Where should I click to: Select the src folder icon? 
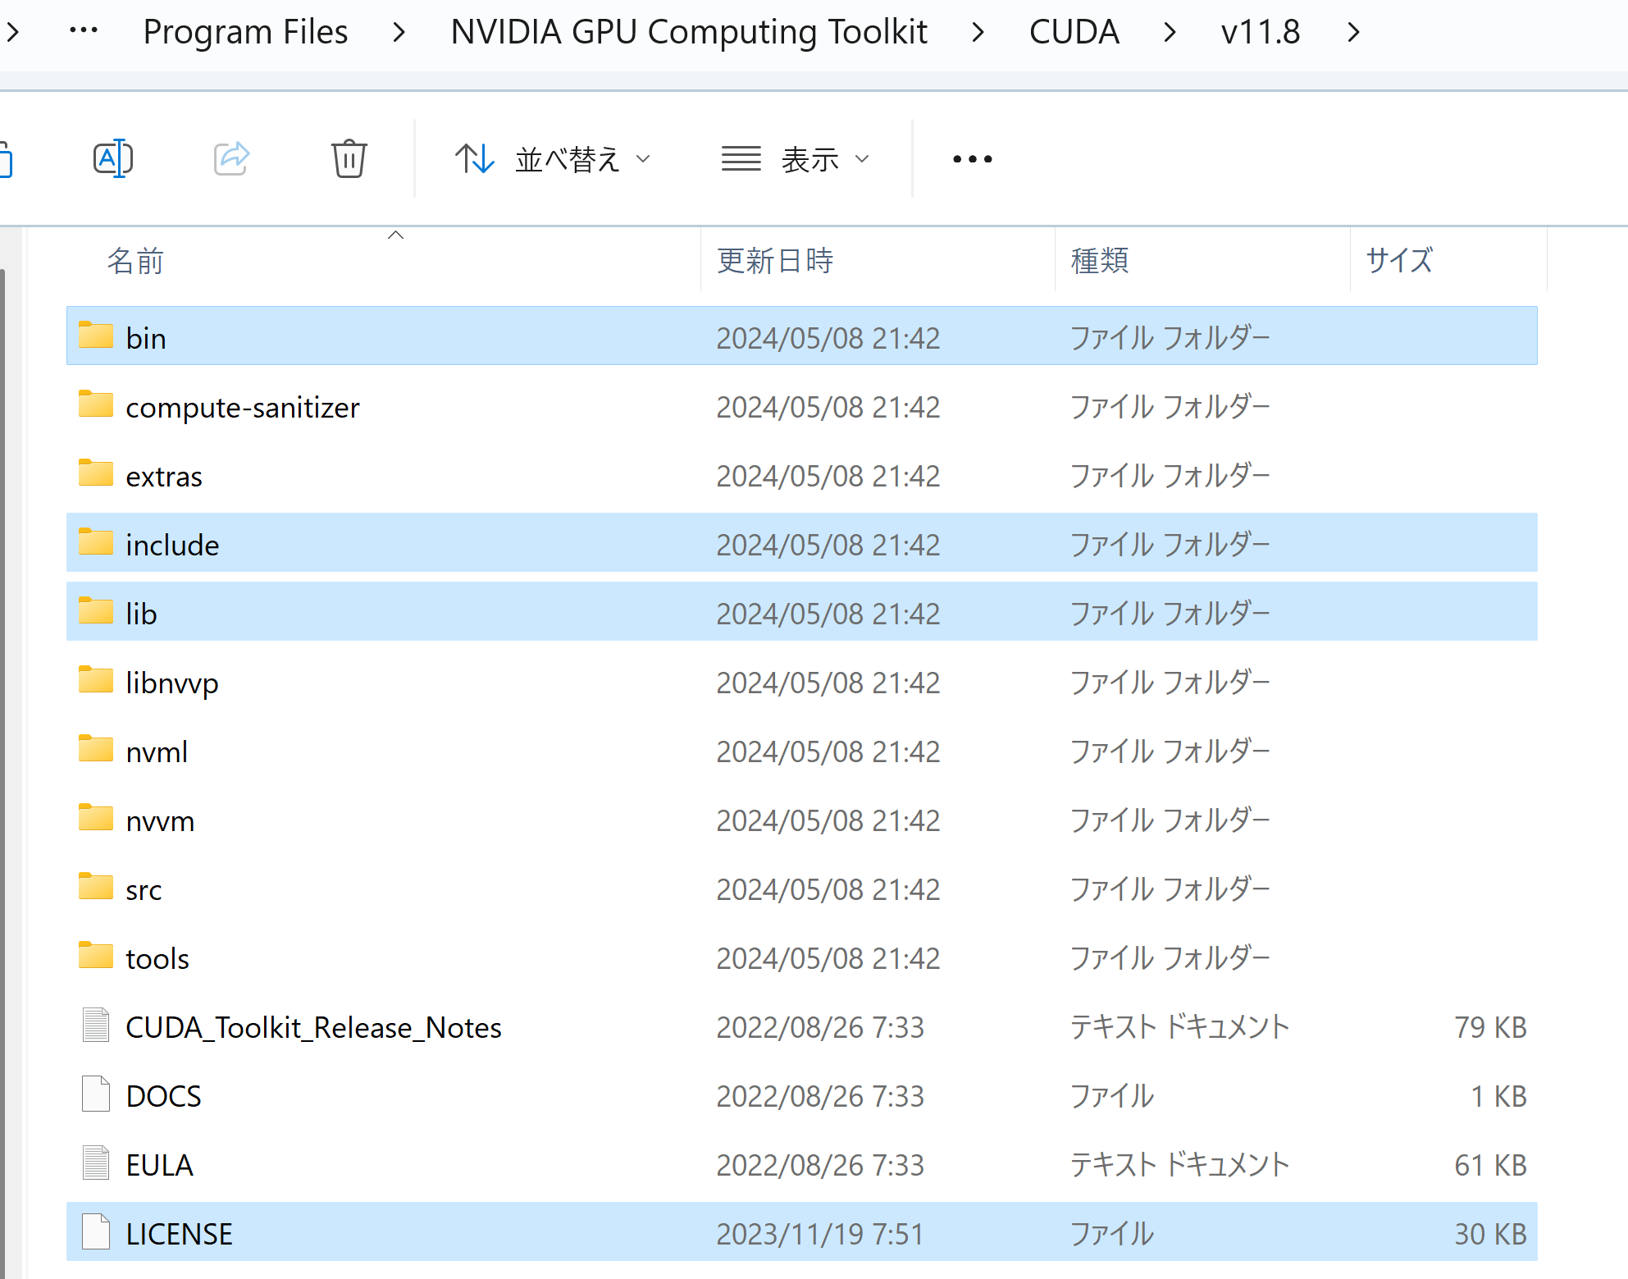coord(96,887)
